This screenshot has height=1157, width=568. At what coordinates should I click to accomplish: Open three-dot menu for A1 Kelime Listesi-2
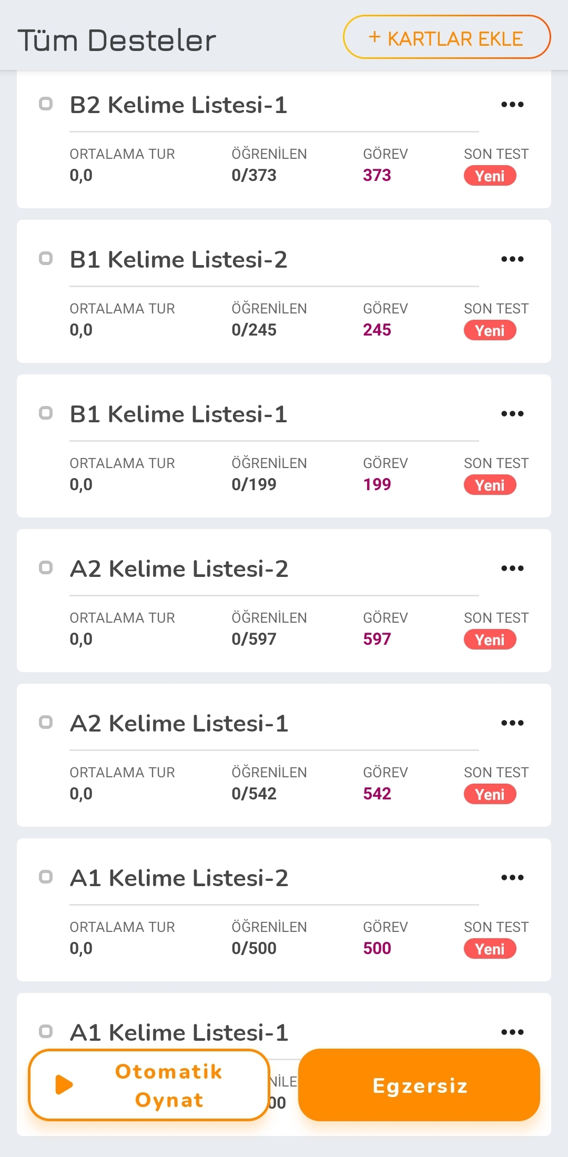pos(512,878)
